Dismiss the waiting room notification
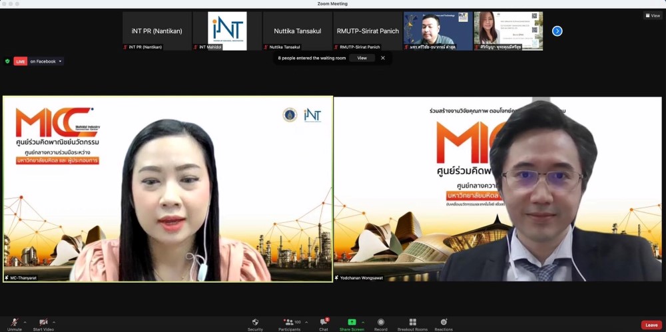The image size is (666, 332). 382,58
